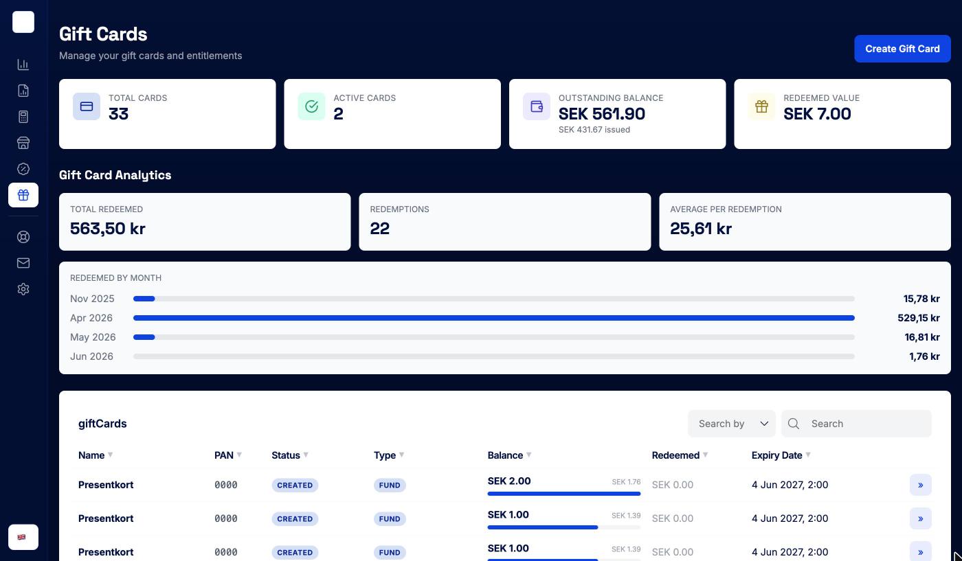This screenshot has width=962, height=561.
Task: Click the Nov 2025 redeemed progress bar
Action: 494,299
